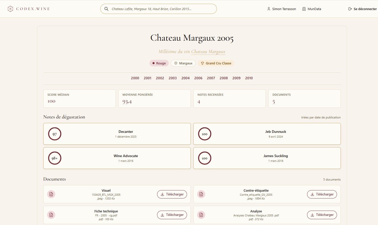
Task: Click the Notes recensées stat card
Action: tap(230, 98)
